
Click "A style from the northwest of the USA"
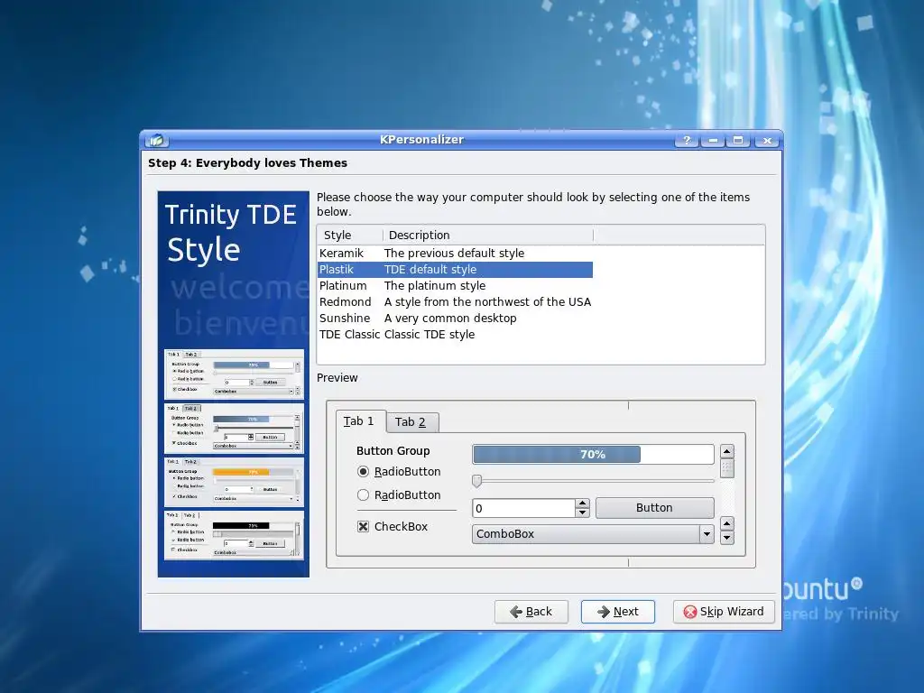tap(487, 301)
